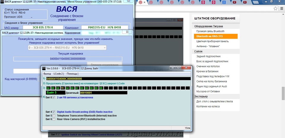Maximize the LCode window
Screen dimensions: 285x138
[x=178, y=68]
